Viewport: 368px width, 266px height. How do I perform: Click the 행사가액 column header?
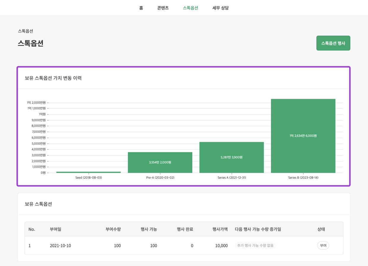tap(220, 229)
